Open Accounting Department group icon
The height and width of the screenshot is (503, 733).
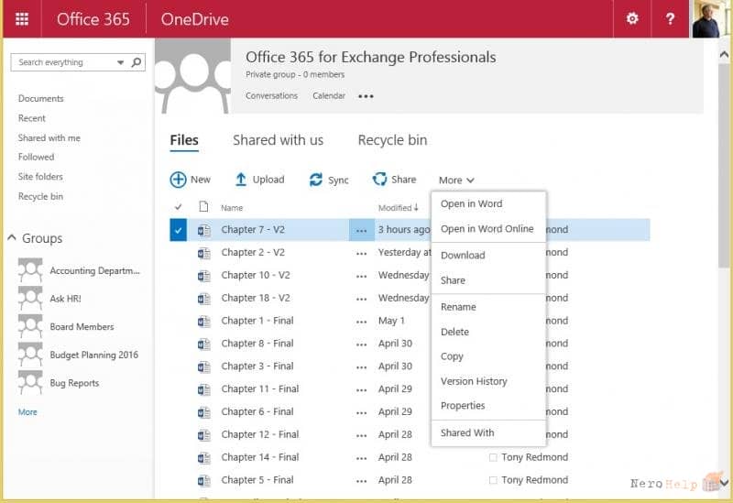pyautogui.click(x=30, y=270)
